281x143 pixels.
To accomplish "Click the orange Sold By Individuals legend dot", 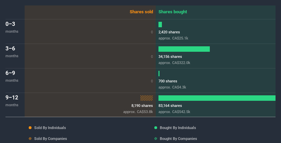I will 30,128.
